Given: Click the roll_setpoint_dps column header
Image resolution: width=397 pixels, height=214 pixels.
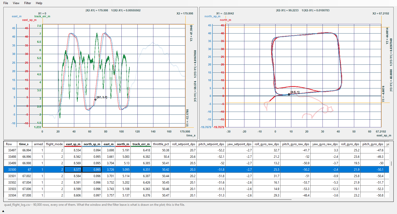Looking at the screenshot, I should coord(184,144).
